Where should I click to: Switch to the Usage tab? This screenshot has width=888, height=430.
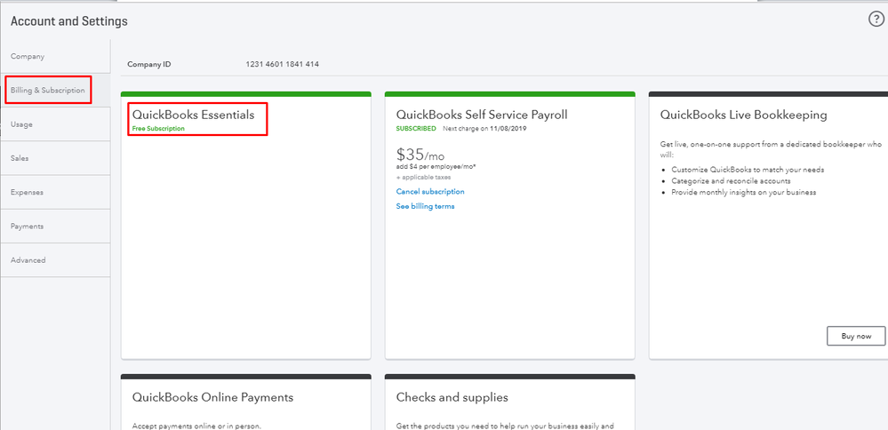pyautogui.click(x=55, y=124)
